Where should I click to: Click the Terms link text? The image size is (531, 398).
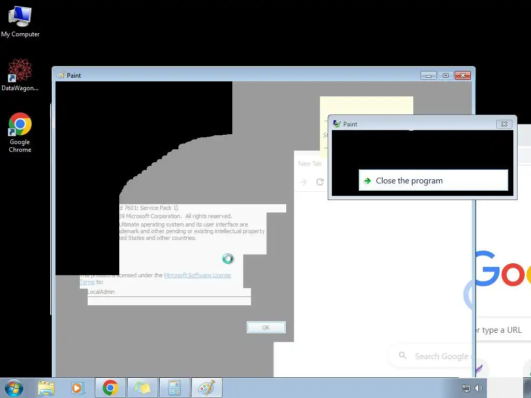point(87,282)
